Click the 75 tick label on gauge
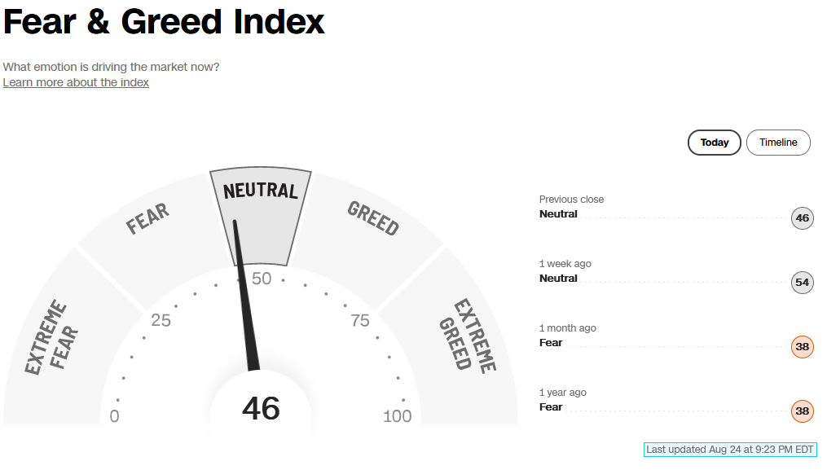 tap(360, 320)
